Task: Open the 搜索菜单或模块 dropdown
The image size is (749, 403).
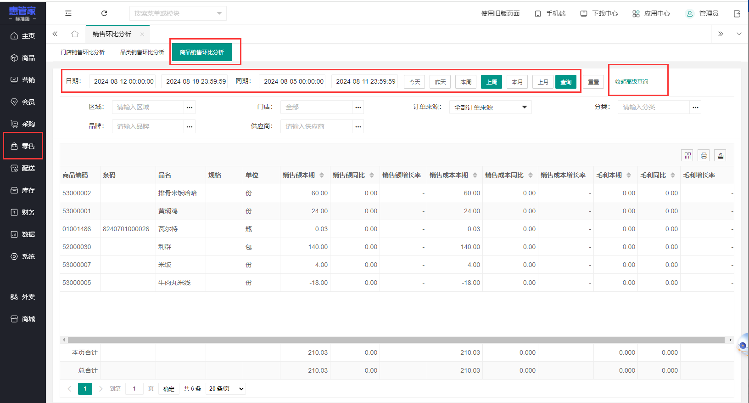Action: point(178,13)
